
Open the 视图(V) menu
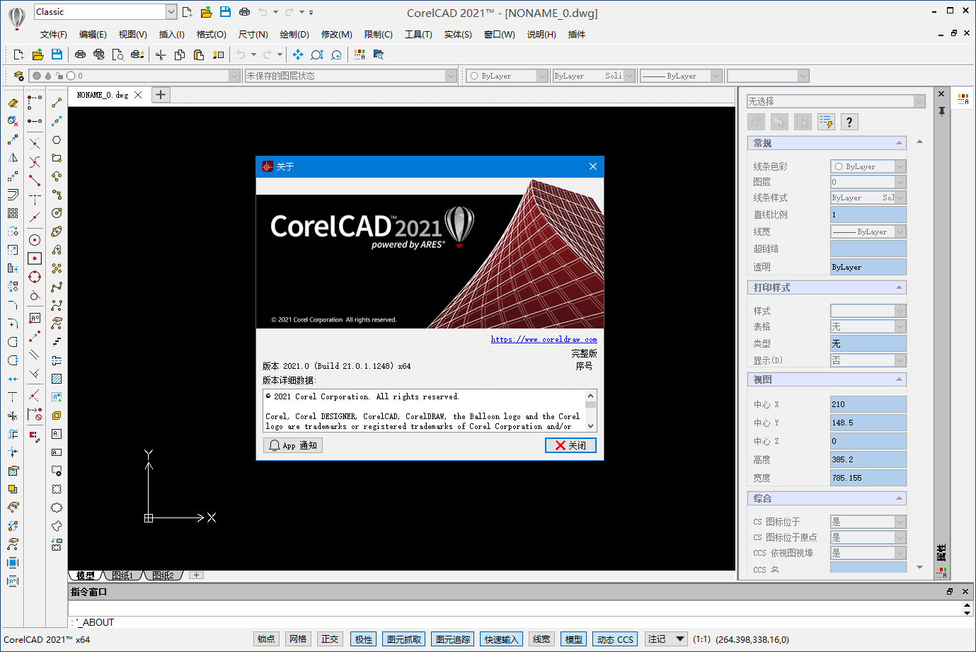133,35
